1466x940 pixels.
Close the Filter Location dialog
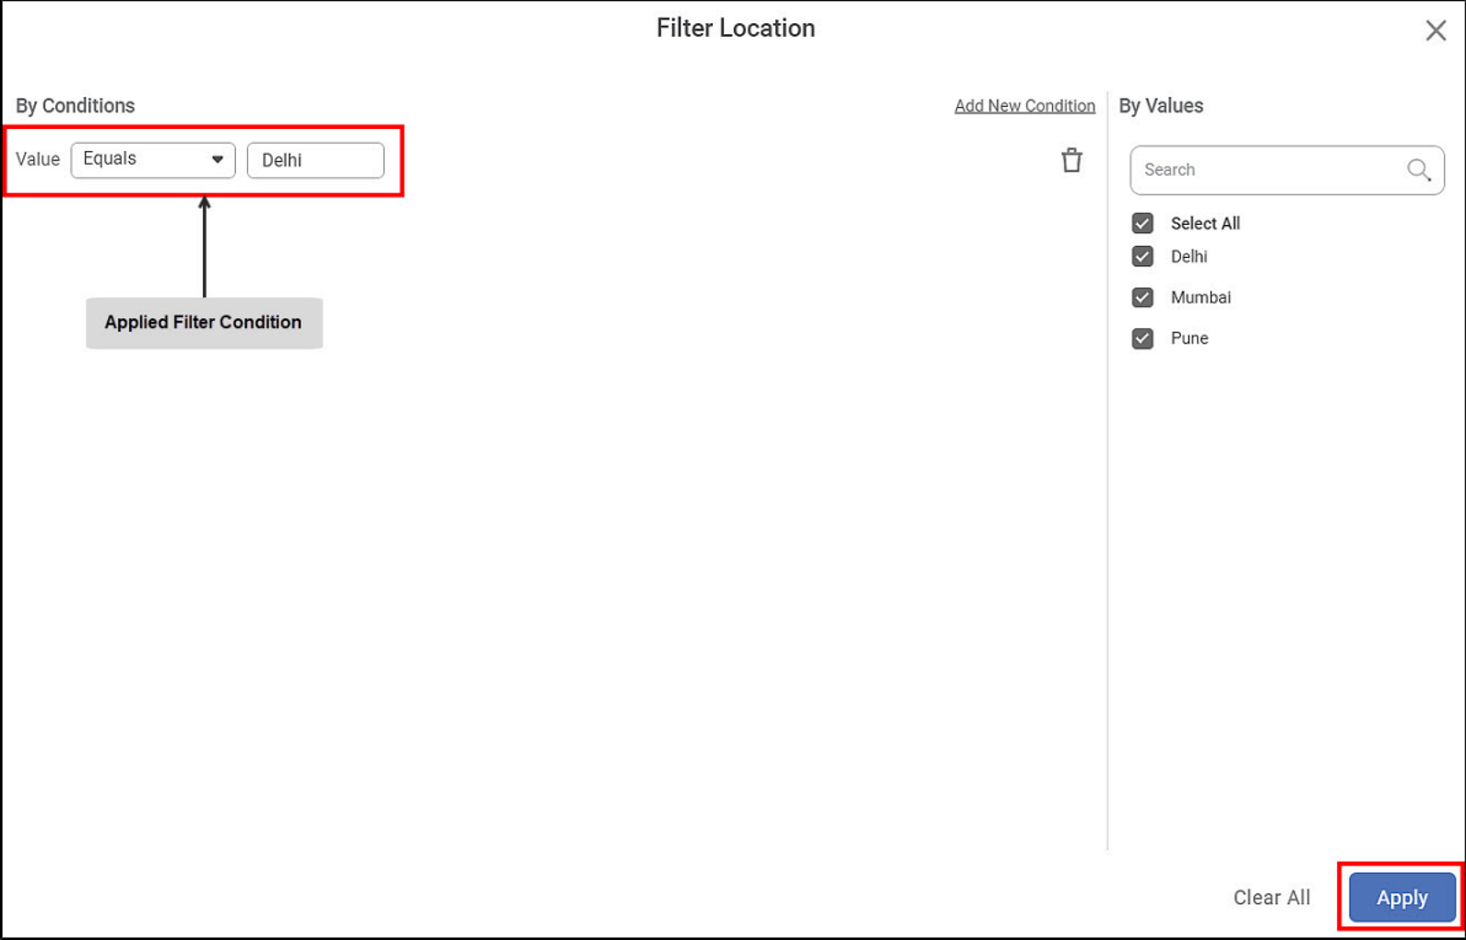(1435, 30)
